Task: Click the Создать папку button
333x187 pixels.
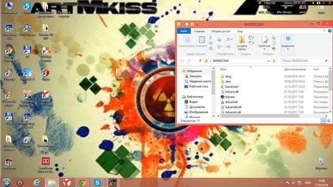Action: pos(241,43)
